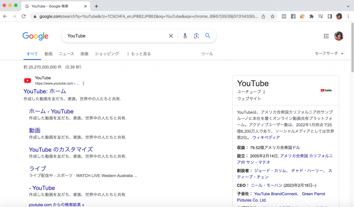Open the Chrome three-dot menu

click(348, 16)
